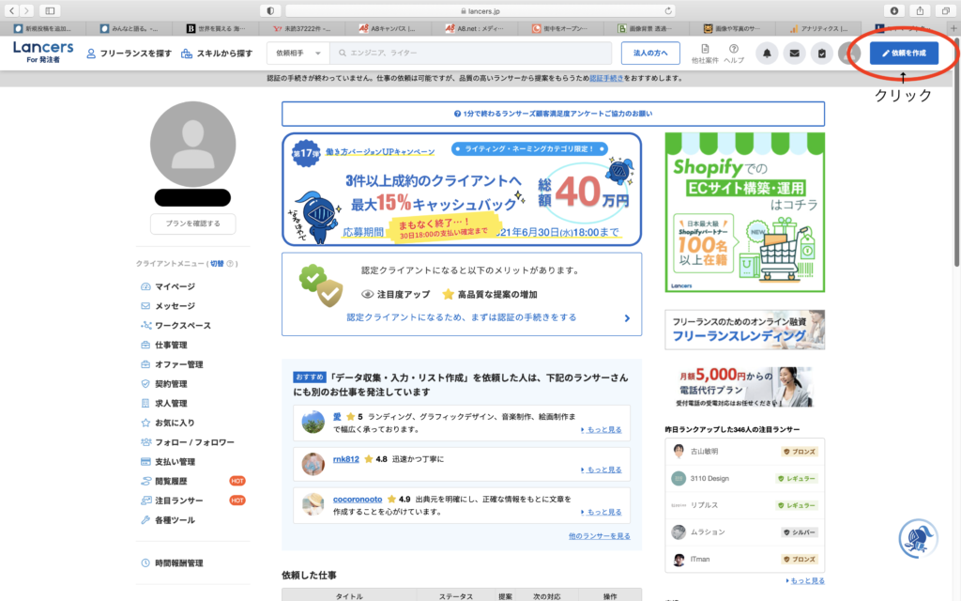Toggle client menu with 切替 link
The width and height of the screenshot is (961, 601).
pyautogui.click(x=217, y=264)
